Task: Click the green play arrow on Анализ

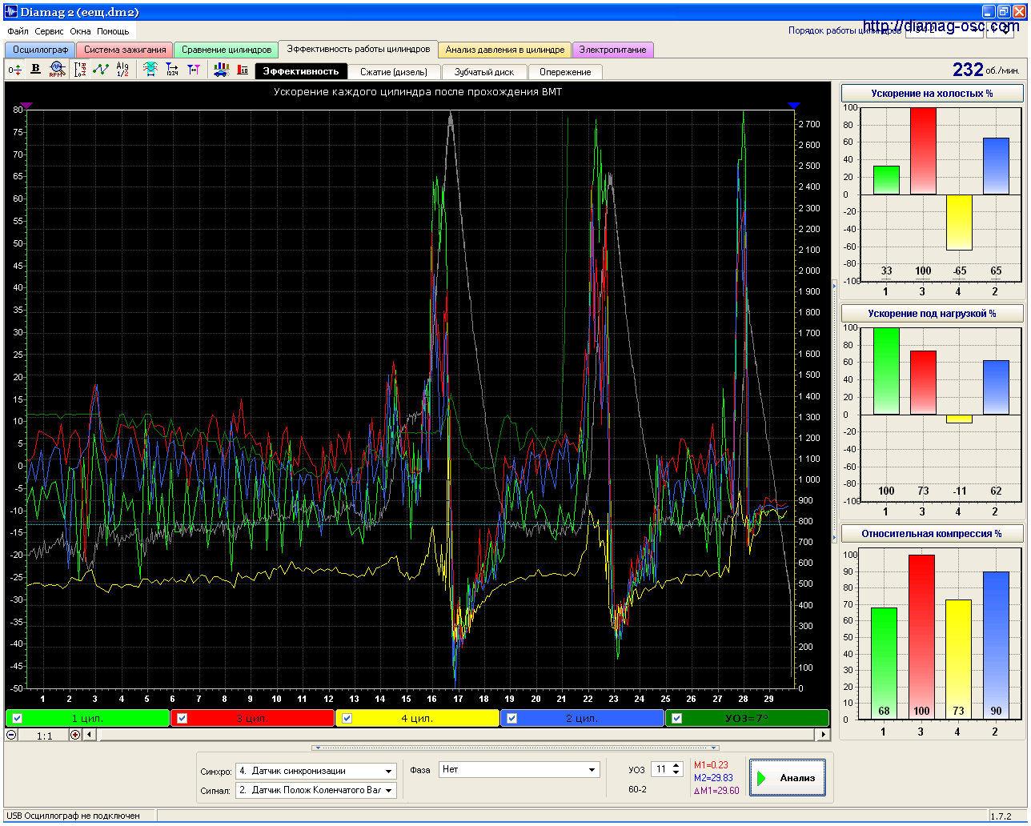Action: tap(762, 778)
